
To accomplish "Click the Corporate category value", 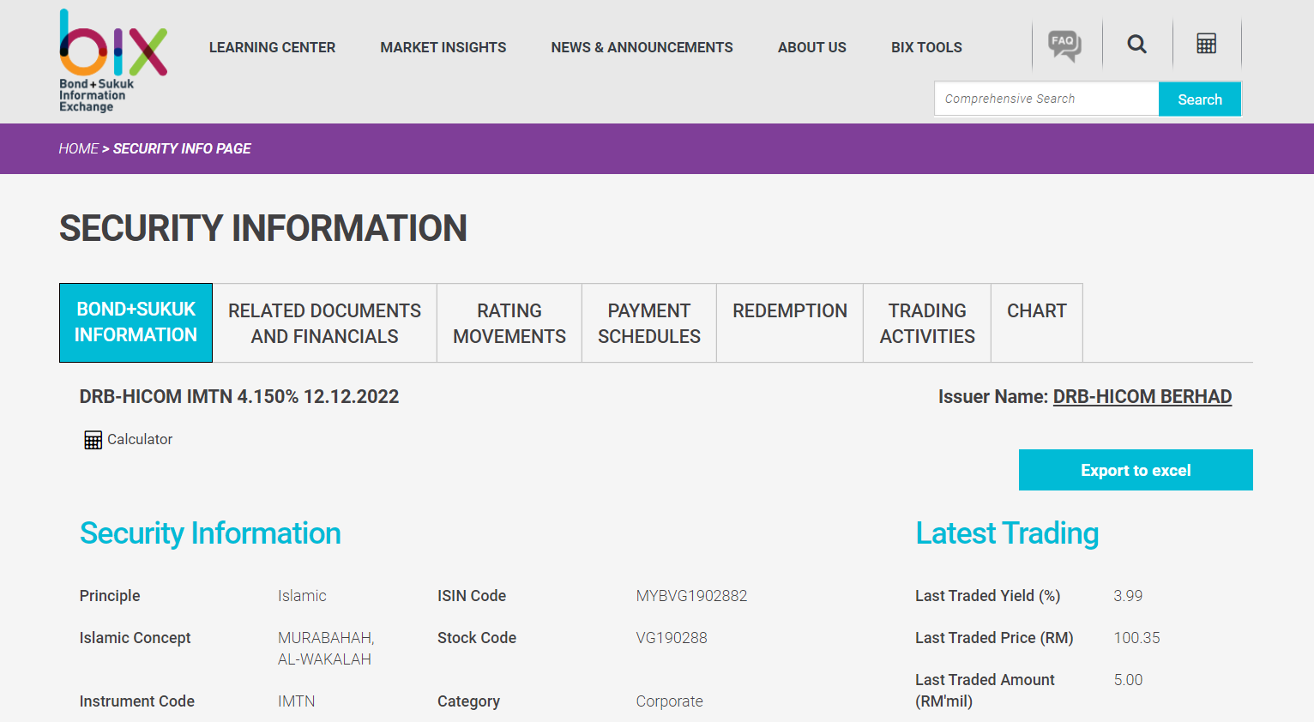I will (x=669, y=701).
